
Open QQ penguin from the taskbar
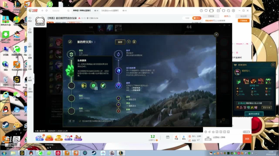pos(31,153)
